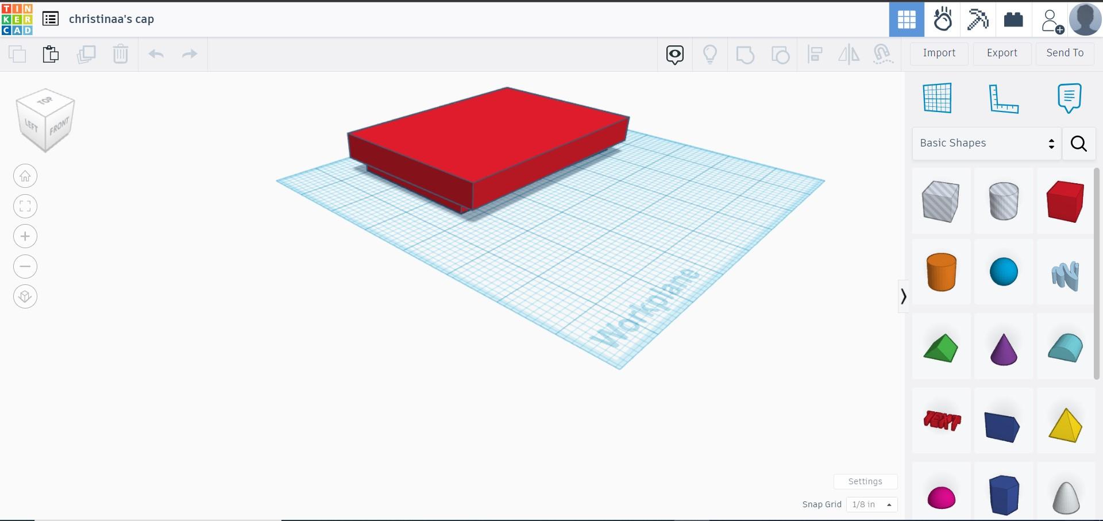Select the blue Polygon shape
1103x521 pixels.
(x=1004, y=495)
